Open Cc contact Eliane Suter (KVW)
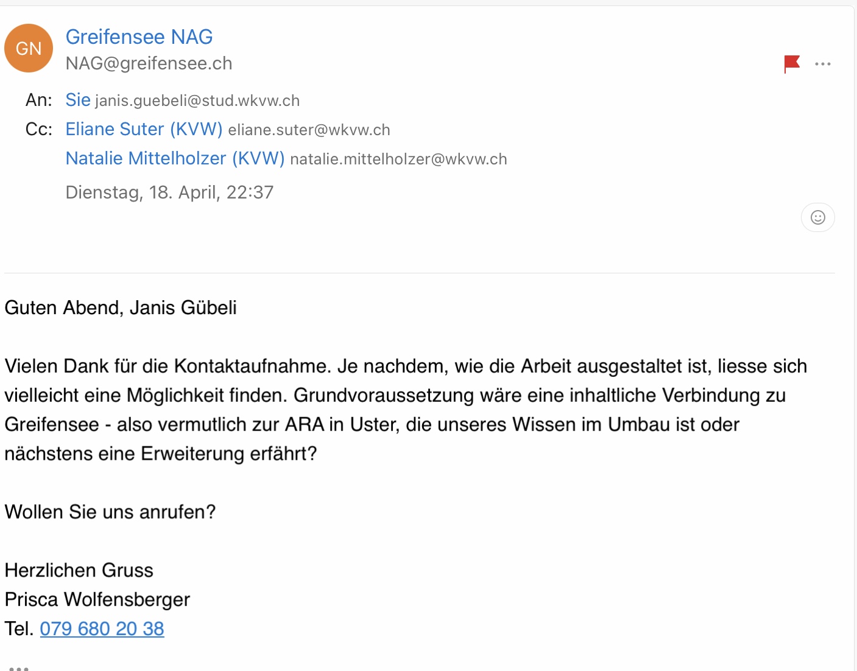 [x=144, y=129]
